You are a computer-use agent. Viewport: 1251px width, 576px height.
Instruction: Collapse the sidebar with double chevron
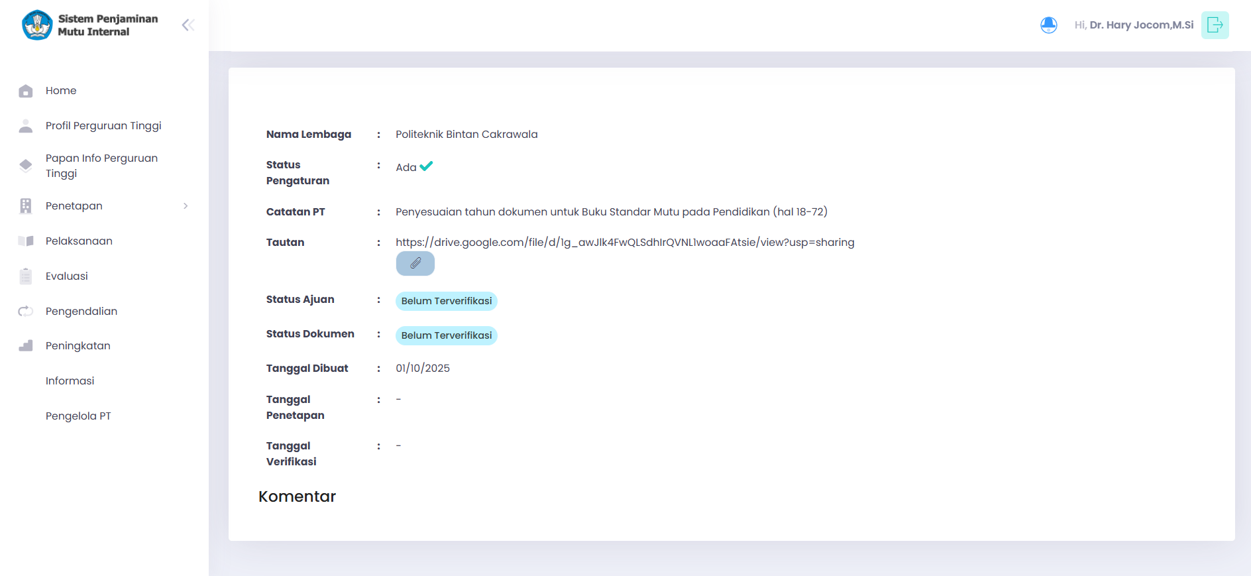pyautogui.click(x=188, y=25)
